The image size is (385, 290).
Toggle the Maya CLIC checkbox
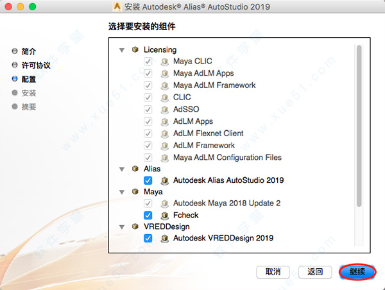148,61
